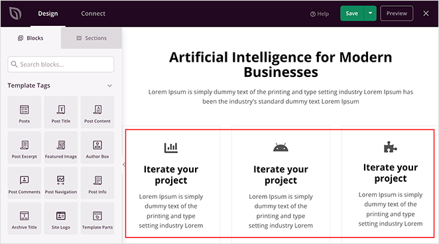Image resolution: width=439 pixels, height=244 pixels.
Task: Add the Author Box block
Action: click(97, 147)
